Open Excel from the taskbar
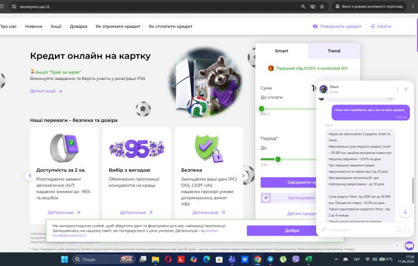The width and height of the screenshot is (418, 266). (309, 259)
